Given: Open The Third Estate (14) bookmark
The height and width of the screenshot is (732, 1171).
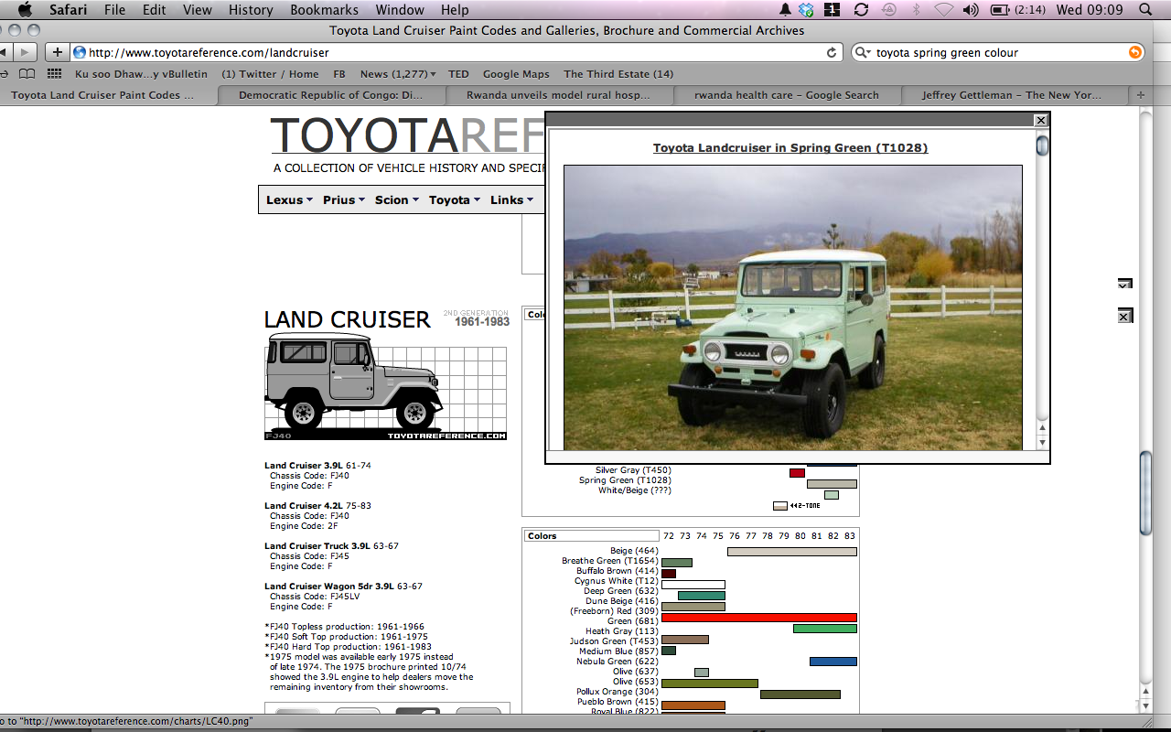Looking at the screenshot, I should [x=618, y=74].
